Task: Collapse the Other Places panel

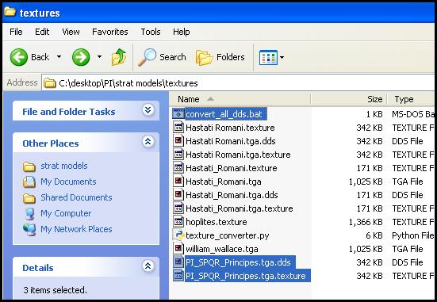Action: [148, 142]
